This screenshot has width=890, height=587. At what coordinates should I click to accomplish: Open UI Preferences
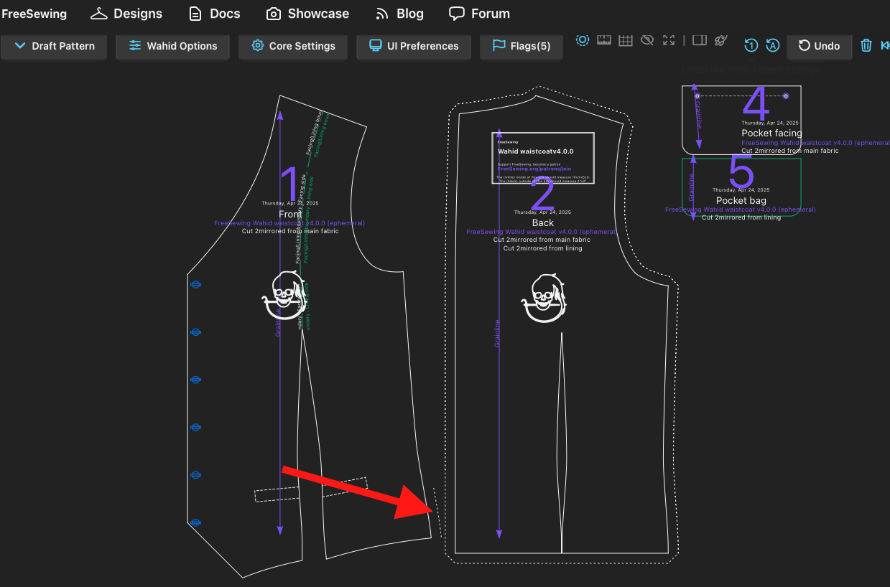tap(413, 46)
